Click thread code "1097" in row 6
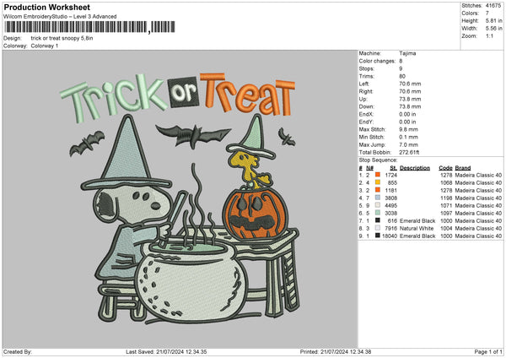506x358 pixels. 446,214
